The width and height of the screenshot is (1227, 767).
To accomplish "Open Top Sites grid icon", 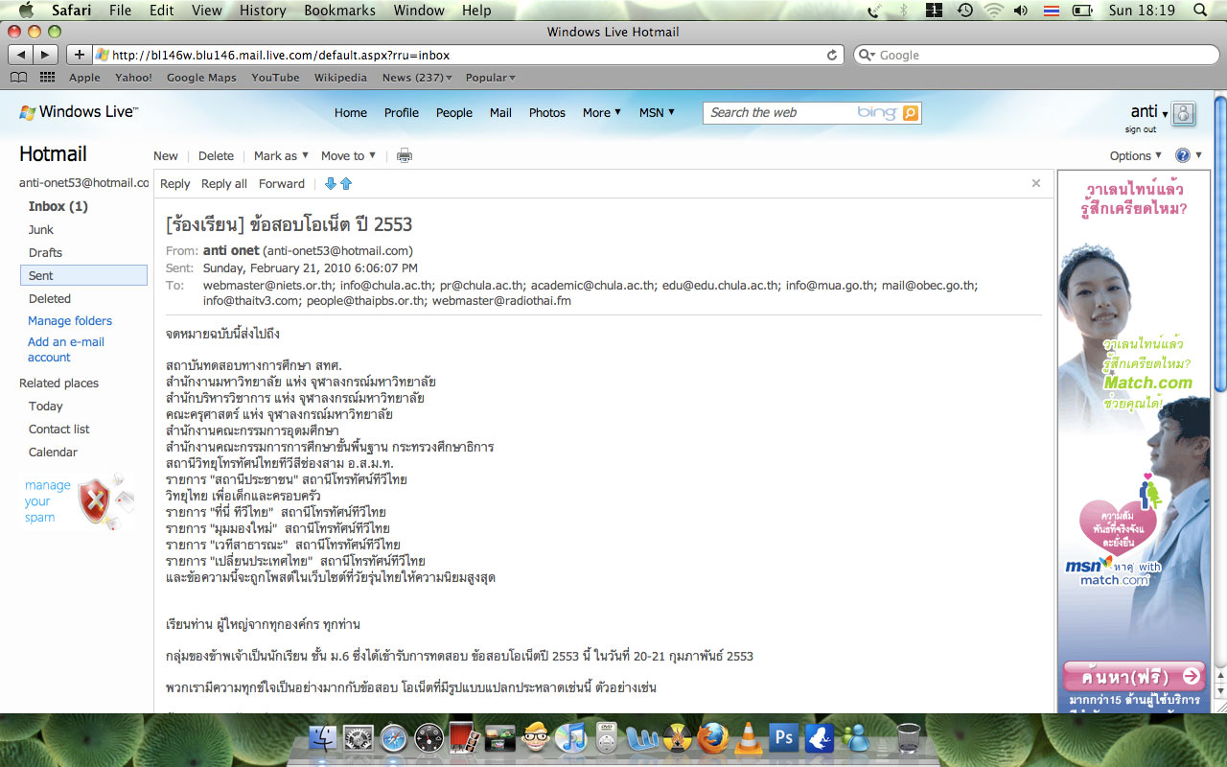I will [47, 78].
